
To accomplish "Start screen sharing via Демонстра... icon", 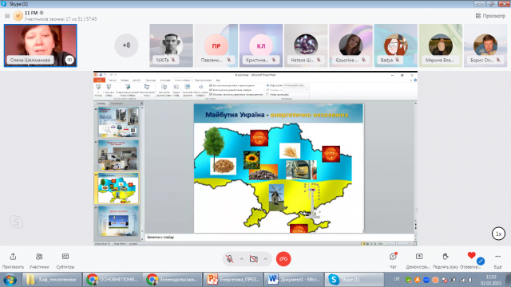I will (419, 257).
